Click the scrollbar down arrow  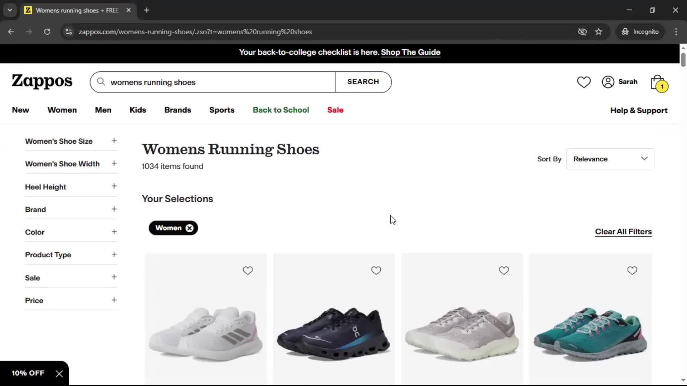(x=683, y=381)
